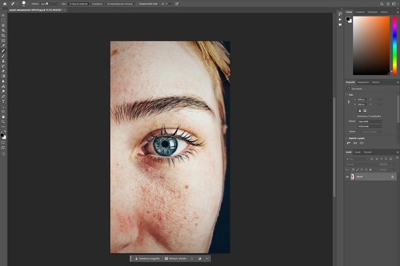Select the Eraser tool

[x=3, y=71]
